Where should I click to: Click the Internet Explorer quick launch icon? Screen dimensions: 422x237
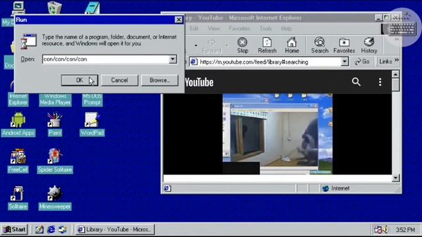click(51, 230)
